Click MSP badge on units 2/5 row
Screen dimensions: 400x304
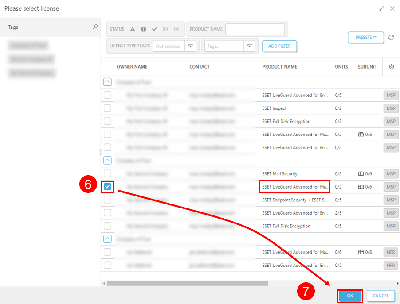pos(391,213)
